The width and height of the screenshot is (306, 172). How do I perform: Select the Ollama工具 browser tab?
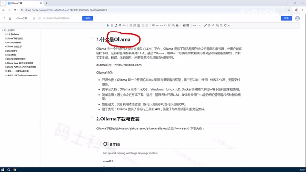click(24, 3)
